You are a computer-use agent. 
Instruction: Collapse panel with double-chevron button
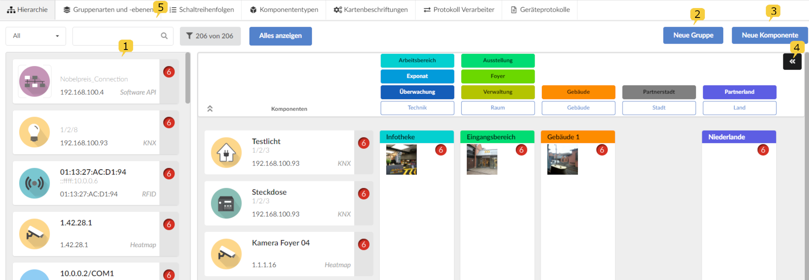coord(792,61)
